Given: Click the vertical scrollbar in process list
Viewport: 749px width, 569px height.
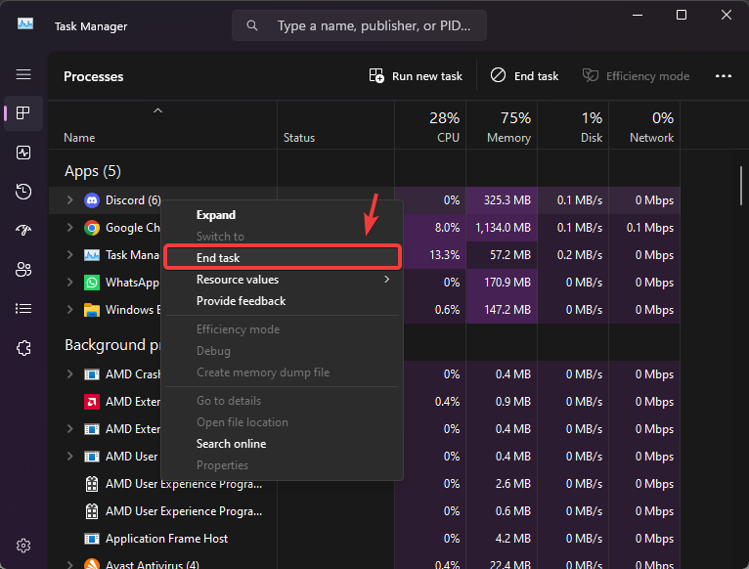Looking at the screenshot, I should pos(741,196).
